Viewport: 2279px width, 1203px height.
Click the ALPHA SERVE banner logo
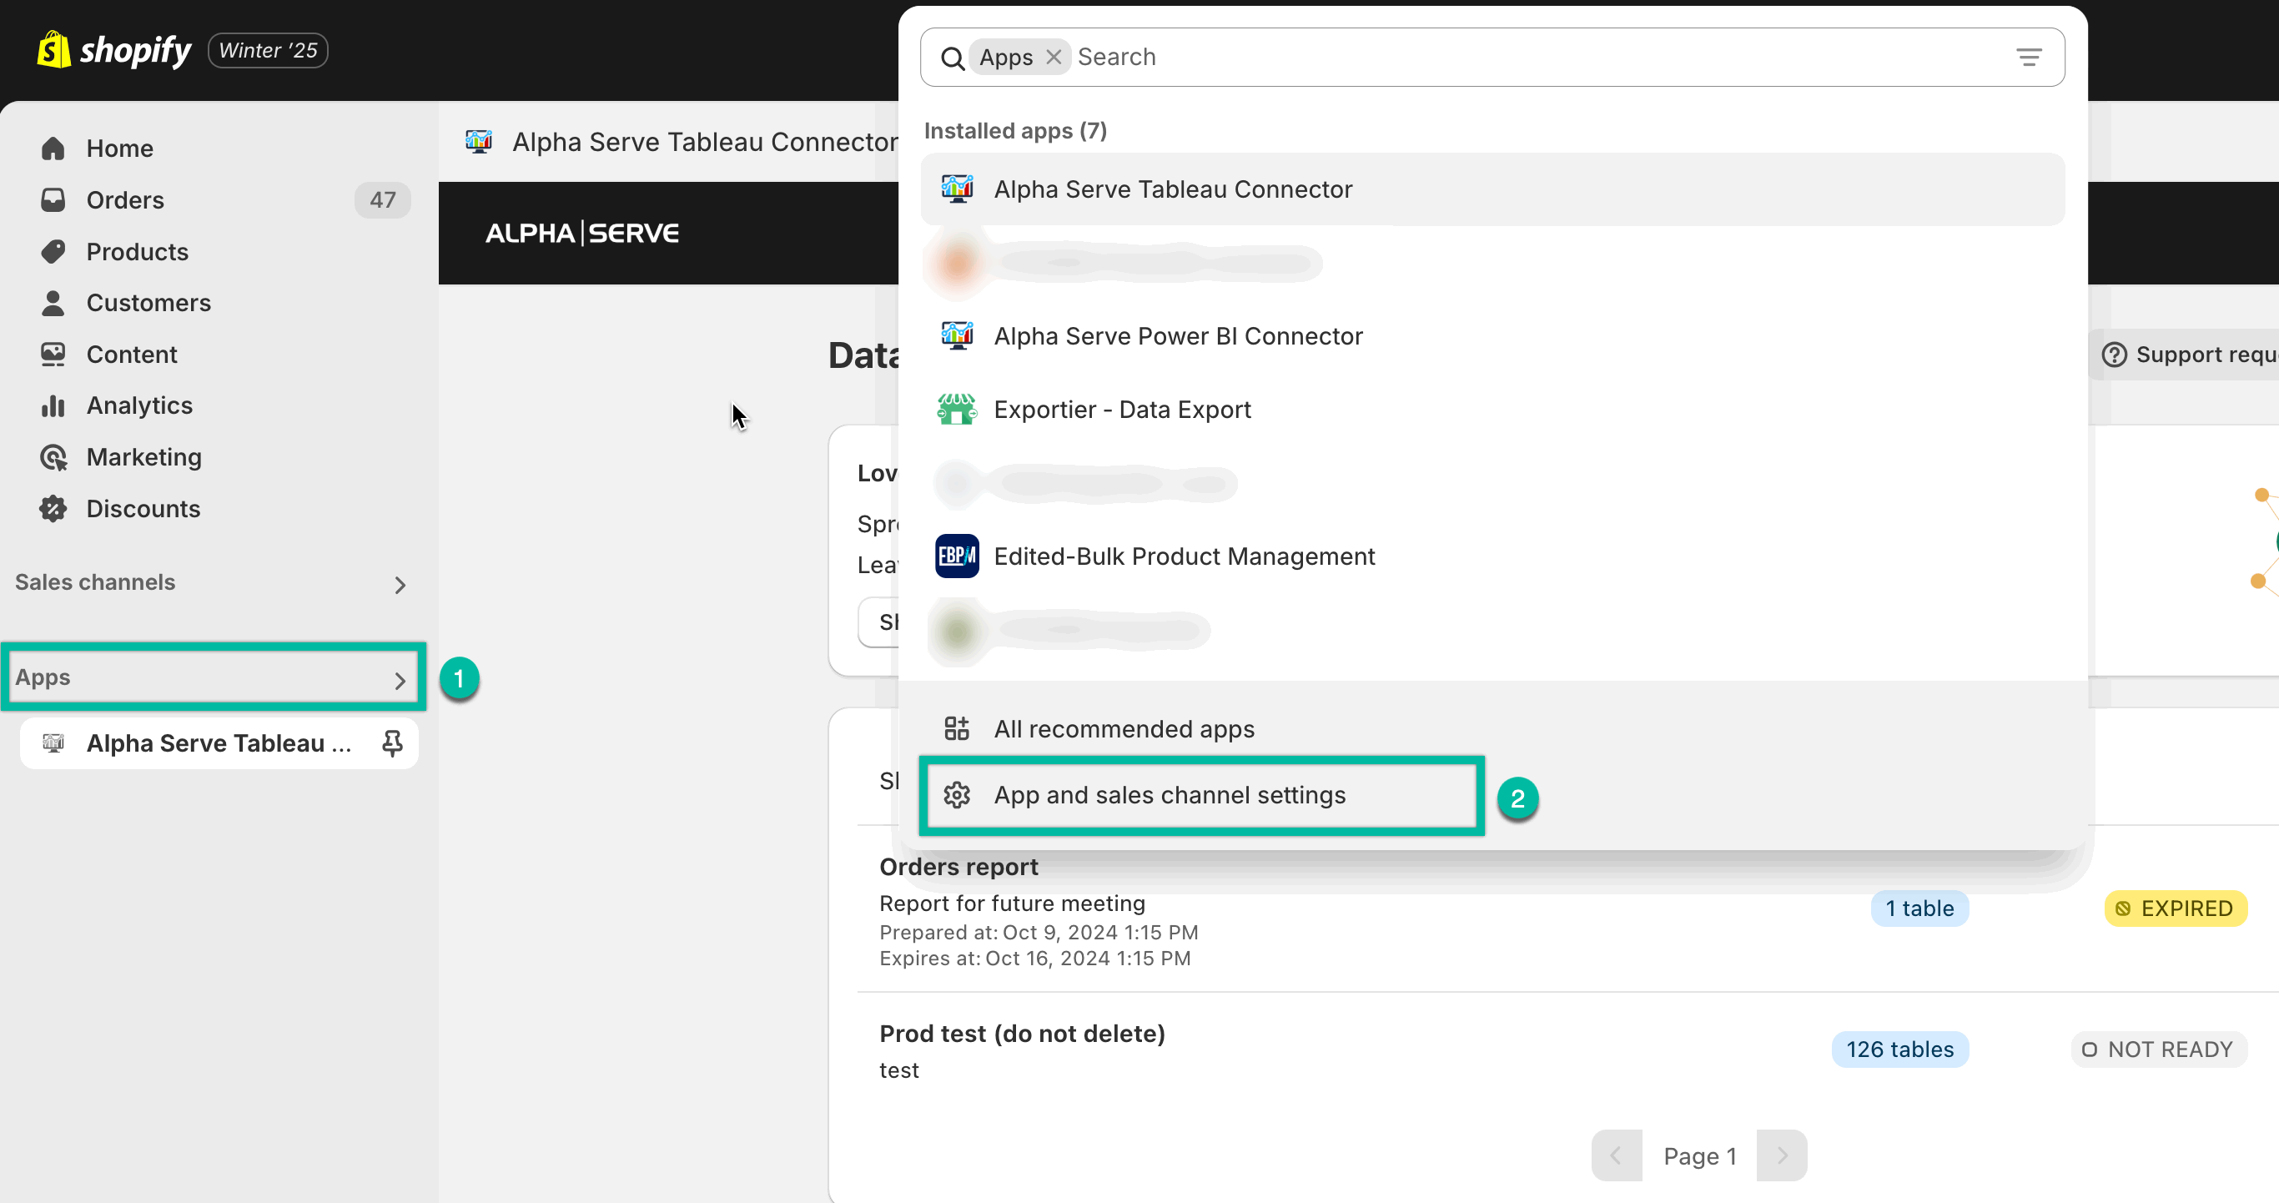[582, 234]
